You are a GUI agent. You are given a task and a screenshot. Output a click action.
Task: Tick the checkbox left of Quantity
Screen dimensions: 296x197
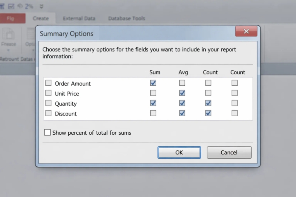click(48, 103)
